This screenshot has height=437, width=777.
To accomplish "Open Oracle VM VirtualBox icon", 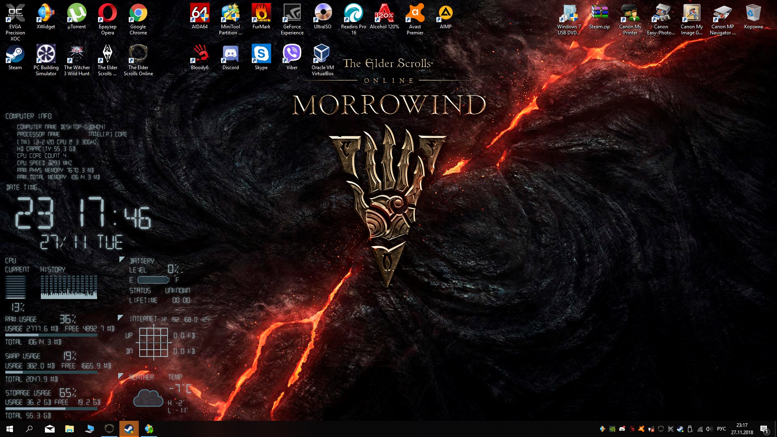I will [323, 54].
